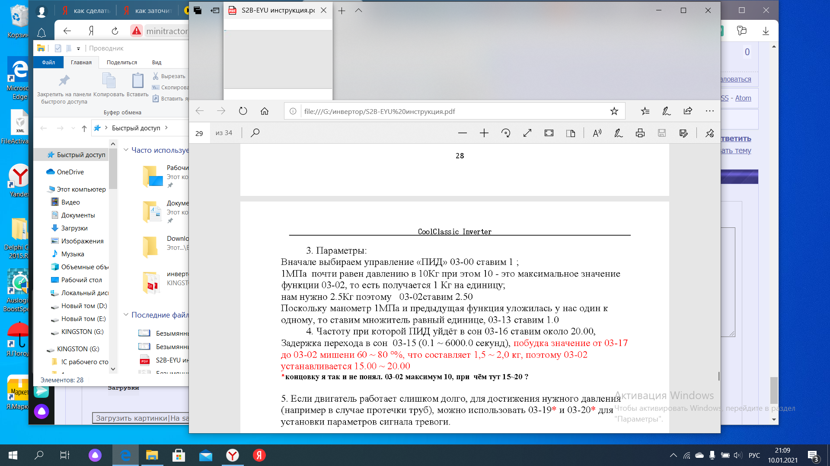Reload page in Yandex browser

pyautogui.click(x=115, y=31)
